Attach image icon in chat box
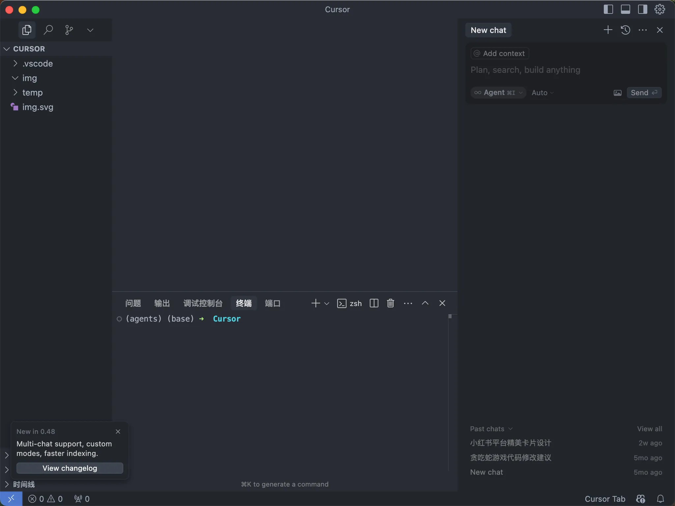The width and height of the screenshot is (675, 506). (x=617, y=93)
